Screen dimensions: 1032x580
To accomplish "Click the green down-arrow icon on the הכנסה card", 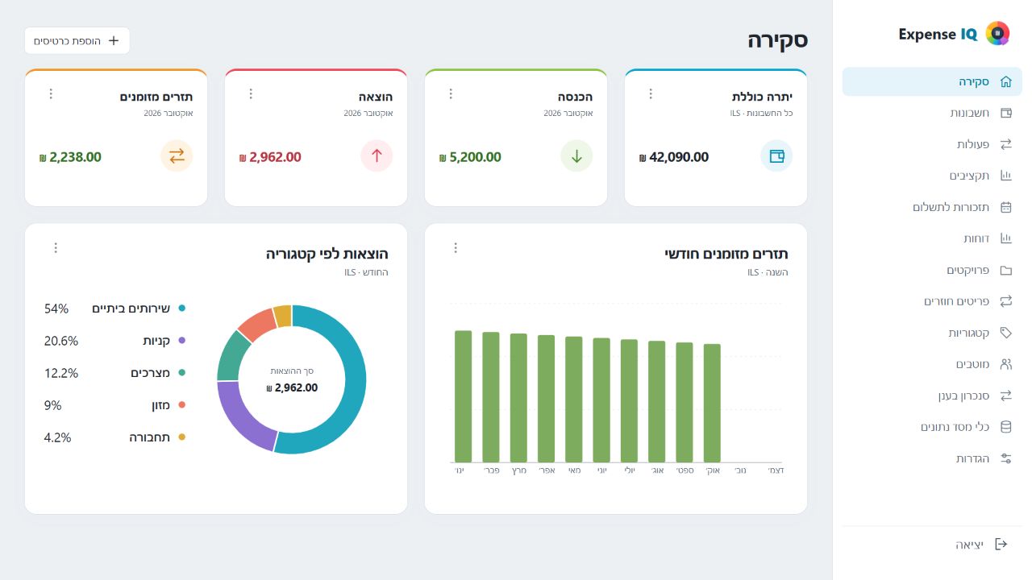I will coord(576,156).
